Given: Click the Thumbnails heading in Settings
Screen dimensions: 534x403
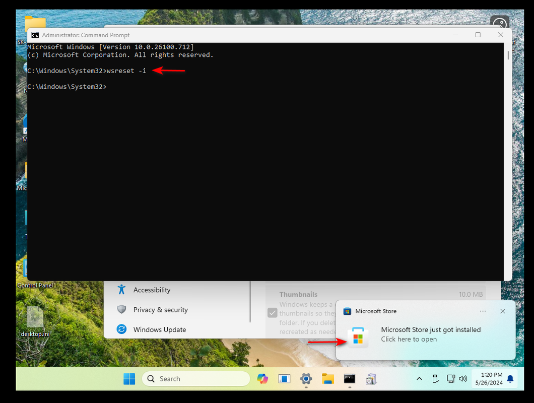Looking at the screenshot, I should tap(298, 294).
